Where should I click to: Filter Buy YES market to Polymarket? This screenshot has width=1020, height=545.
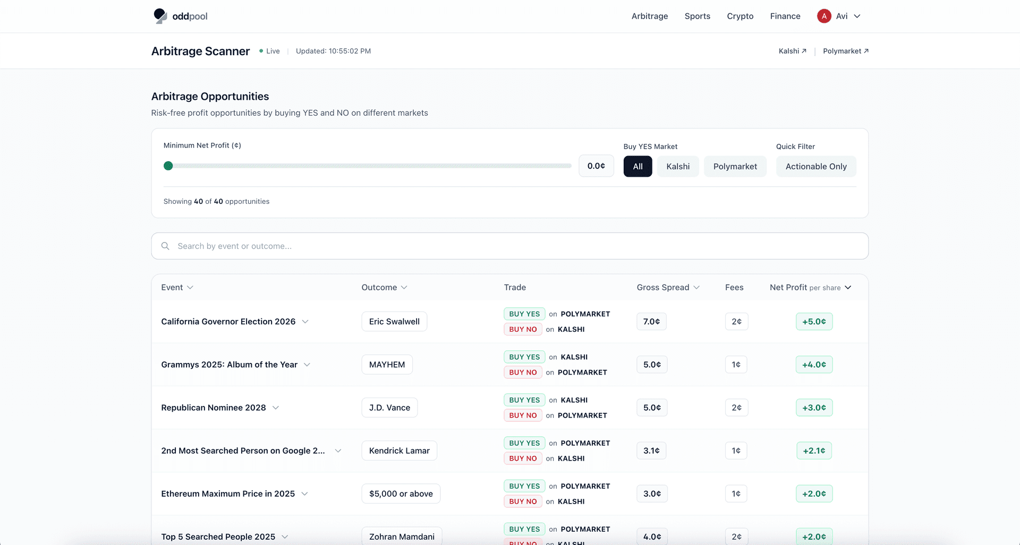coord(735,167)
